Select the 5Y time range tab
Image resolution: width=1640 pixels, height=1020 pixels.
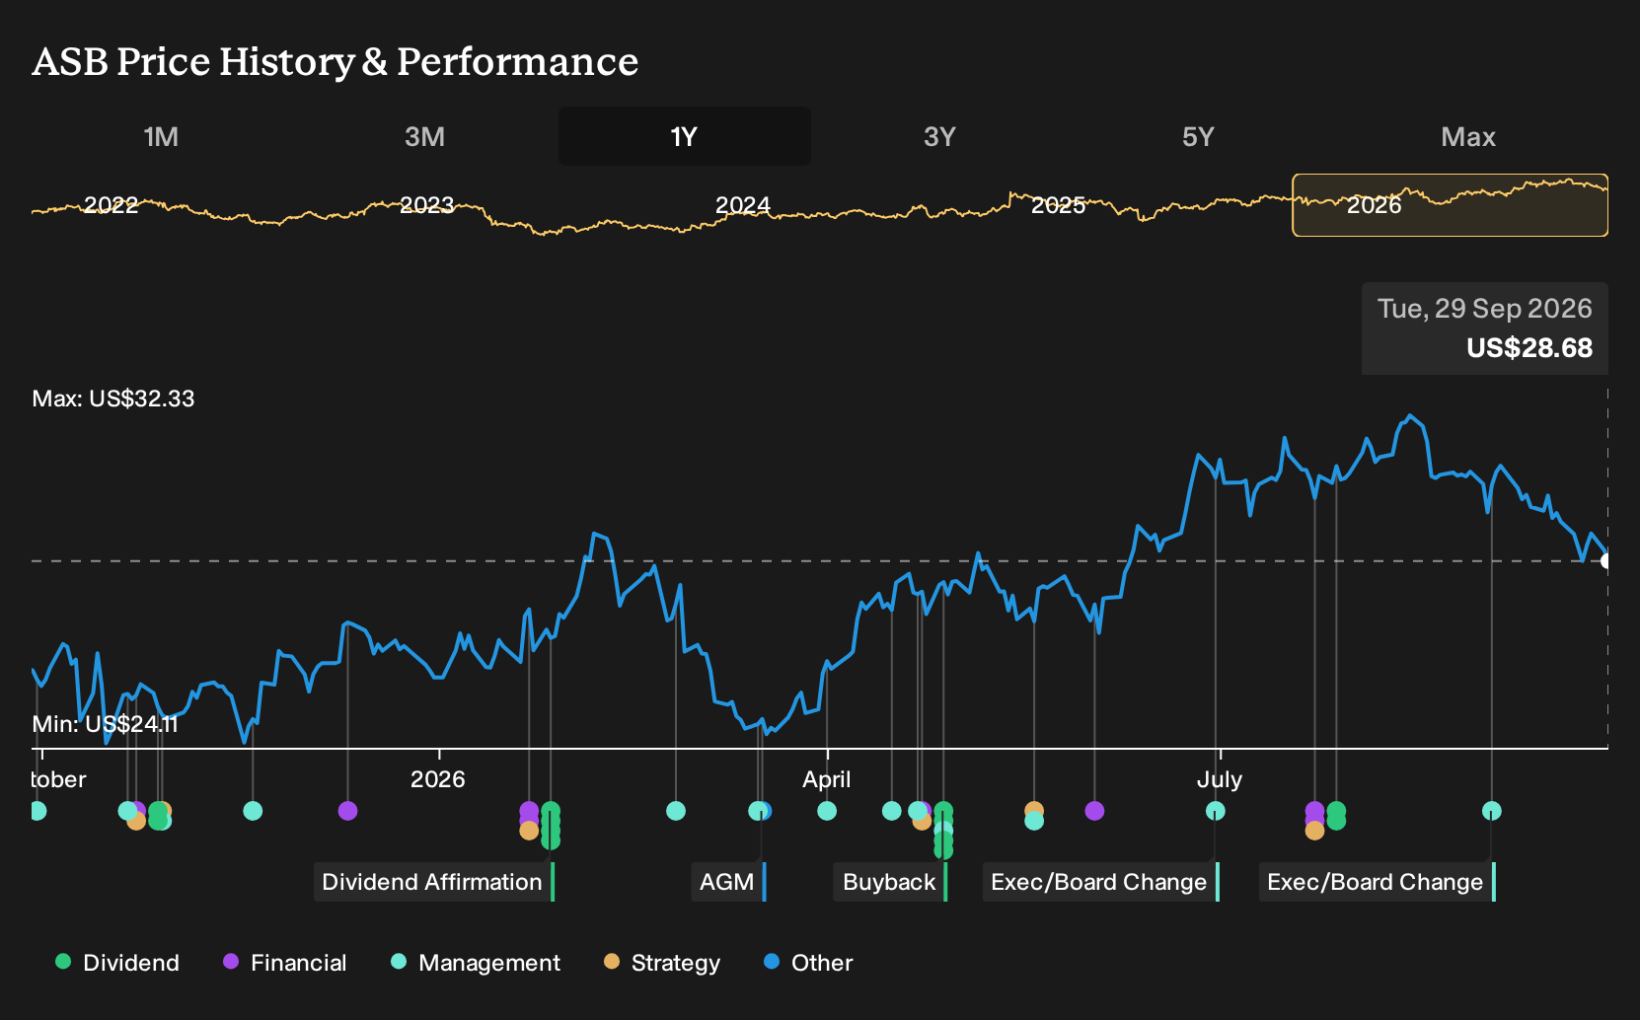click(x=1198, y=136)
